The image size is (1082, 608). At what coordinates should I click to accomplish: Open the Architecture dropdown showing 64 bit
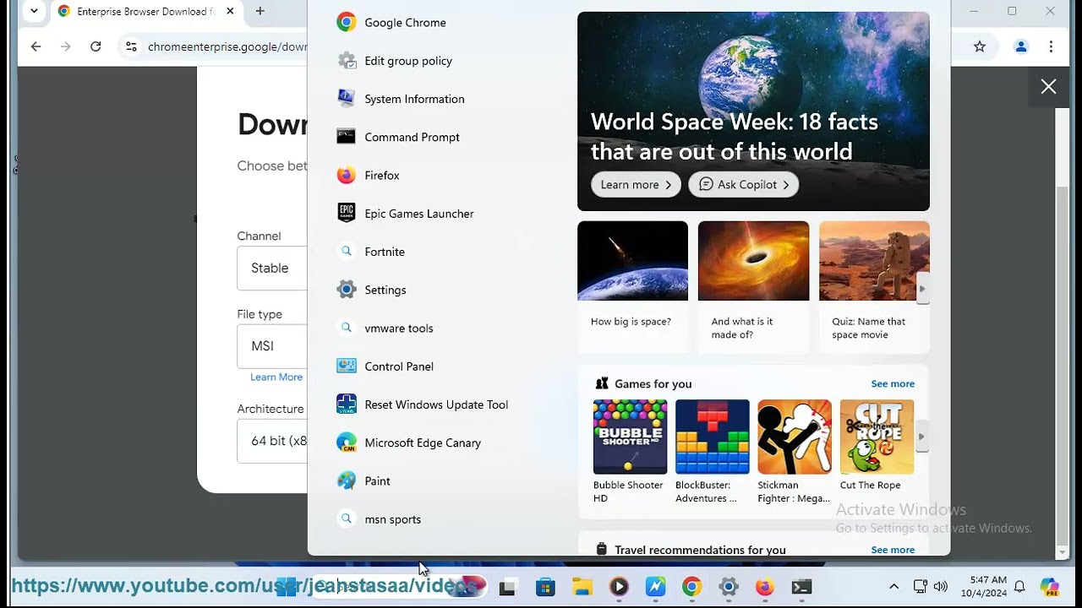pyautogui.click(x=272, y=441)
